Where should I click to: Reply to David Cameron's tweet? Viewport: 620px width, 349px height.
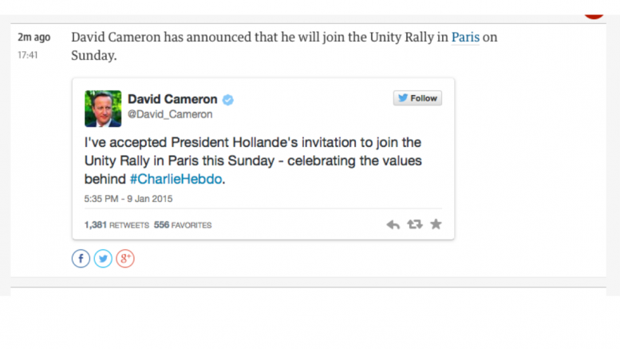click(x=393, y=224)
